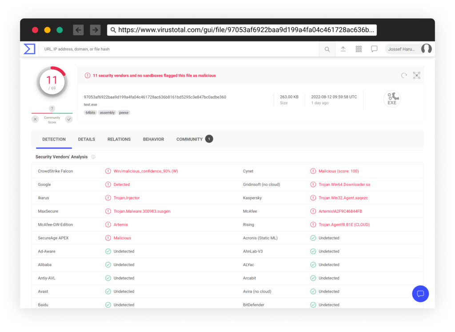Screen dimensions: 455x332
Task: Click Artemis!A2F9C46844FB detection
Action: [x=340, y=211]
